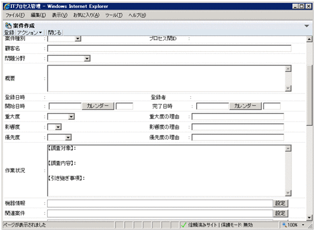Click the 閉じる button

(54, 32)
